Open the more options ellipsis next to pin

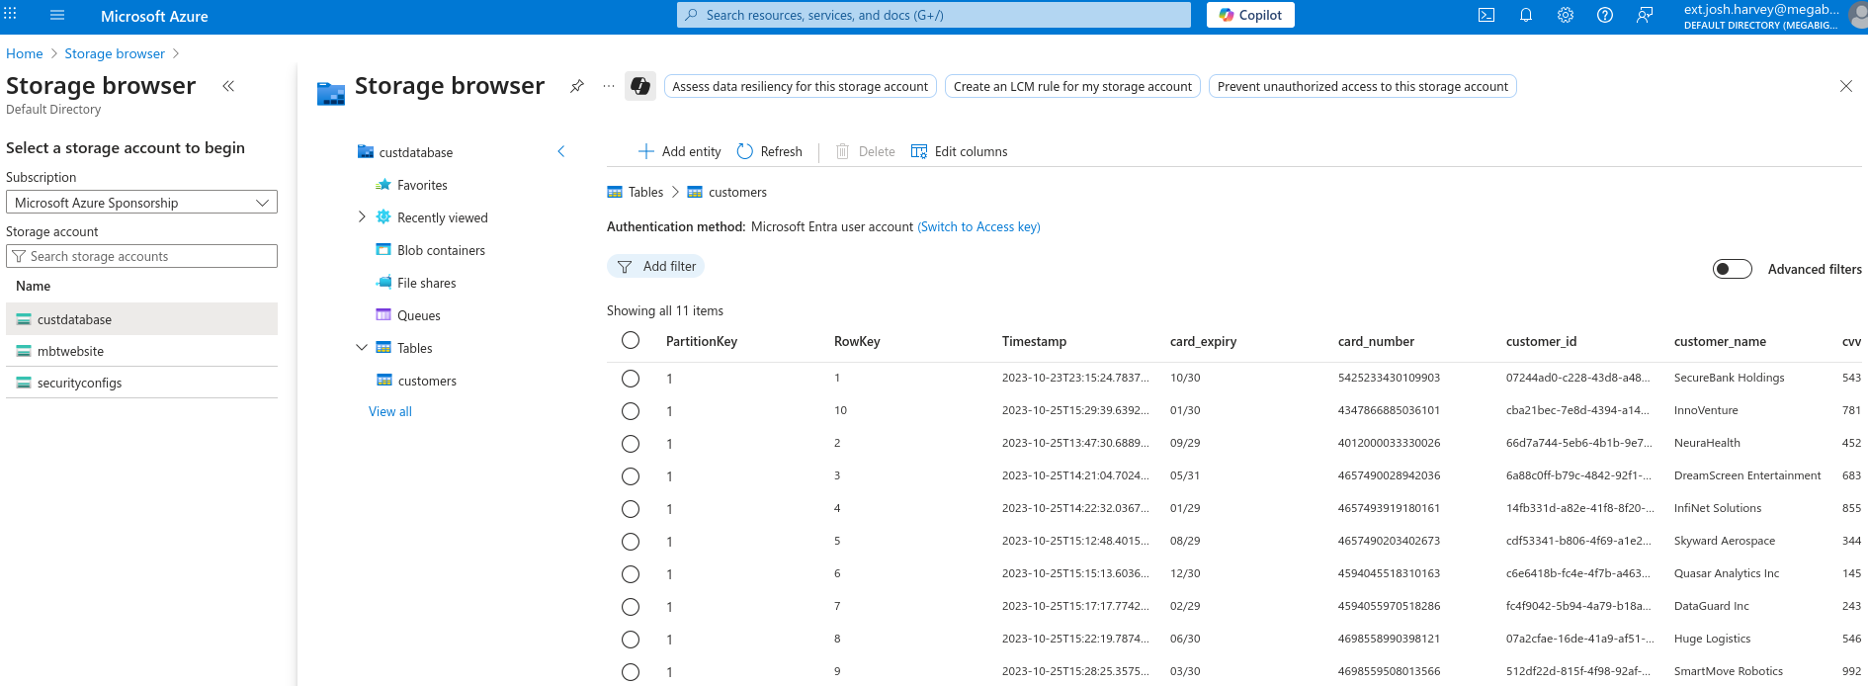click(609, 86)
